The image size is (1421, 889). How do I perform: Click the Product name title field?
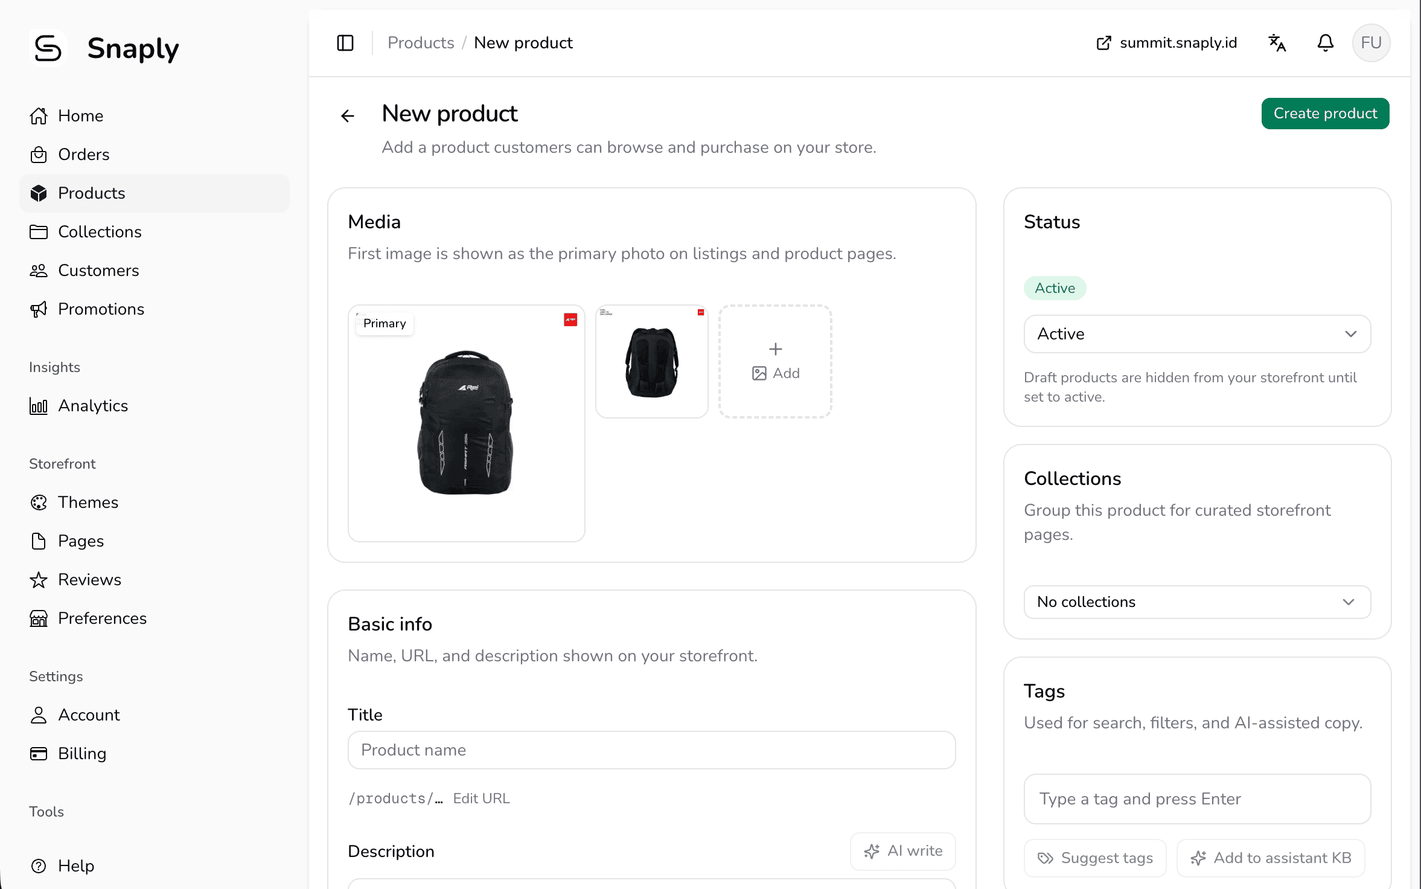pyautogui.click(x=652, y=750)
